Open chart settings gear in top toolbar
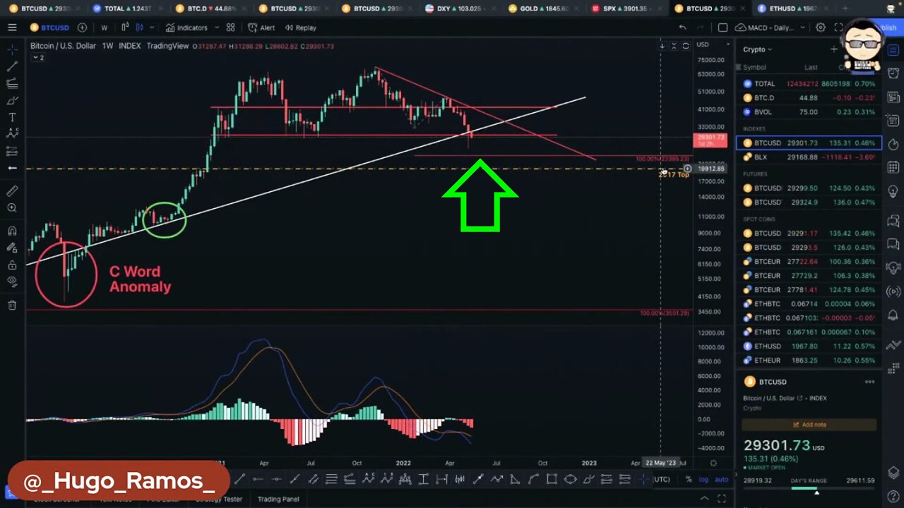 click(x=821, y=28)
